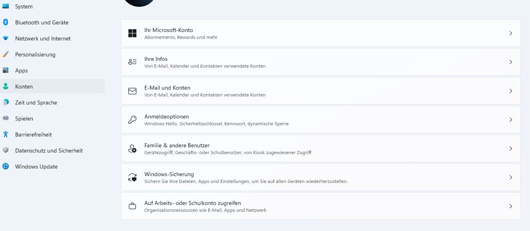
Task: Click the Apps sidebar icon
Action: coord(6,70)
